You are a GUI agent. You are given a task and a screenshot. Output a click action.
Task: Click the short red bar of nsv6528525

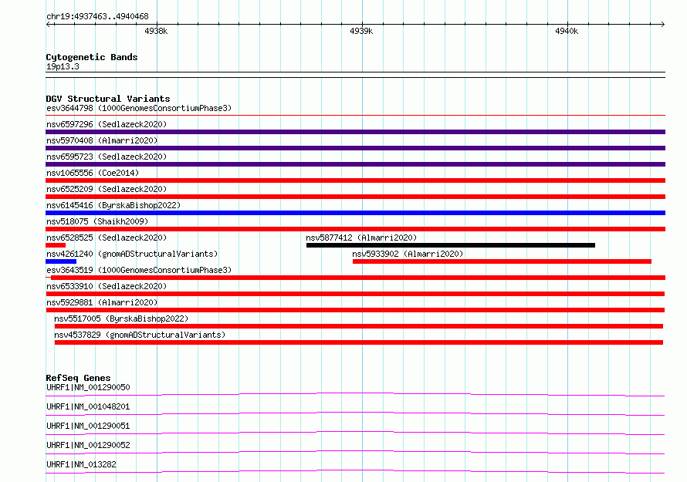point(56,245)
